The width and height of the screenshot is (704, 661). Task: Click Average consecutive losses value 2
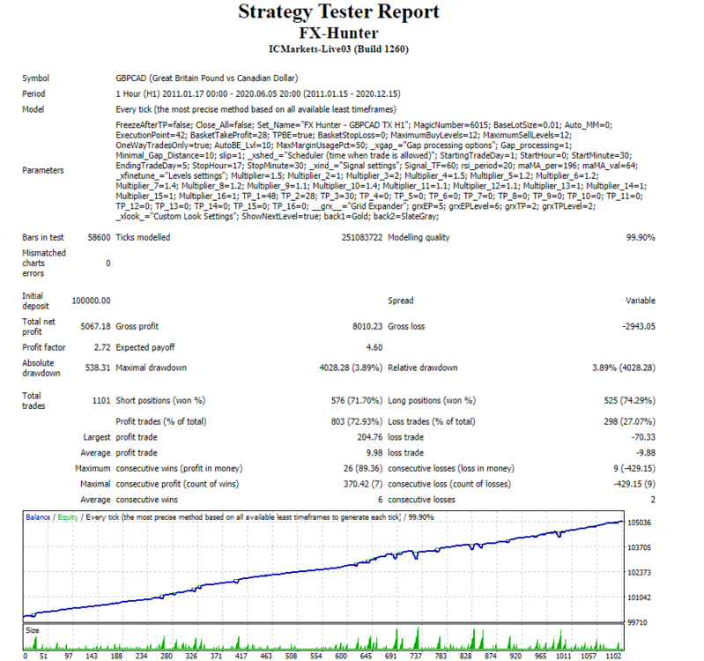click(x=653, y=500)
